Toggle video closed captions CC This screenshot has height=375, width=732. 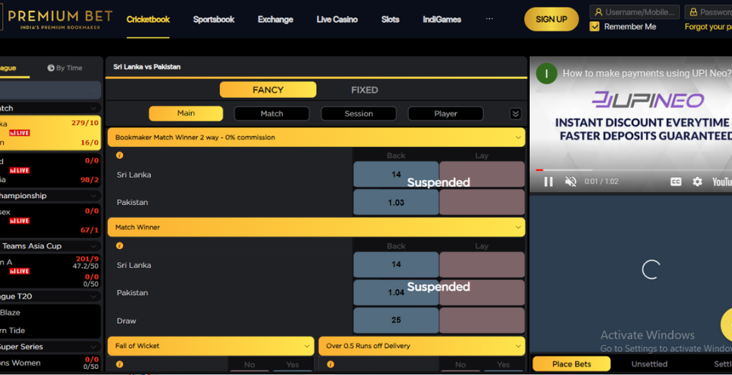(x=676, y=181)
